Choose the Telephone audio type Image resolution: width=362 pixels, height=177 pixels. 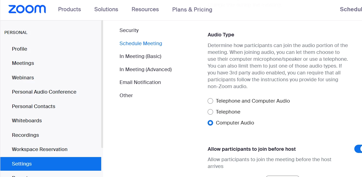tap(210, 112)
